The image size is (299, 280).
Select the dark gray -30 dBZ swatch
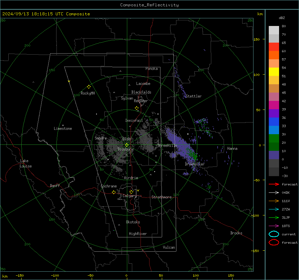[274, 172]
